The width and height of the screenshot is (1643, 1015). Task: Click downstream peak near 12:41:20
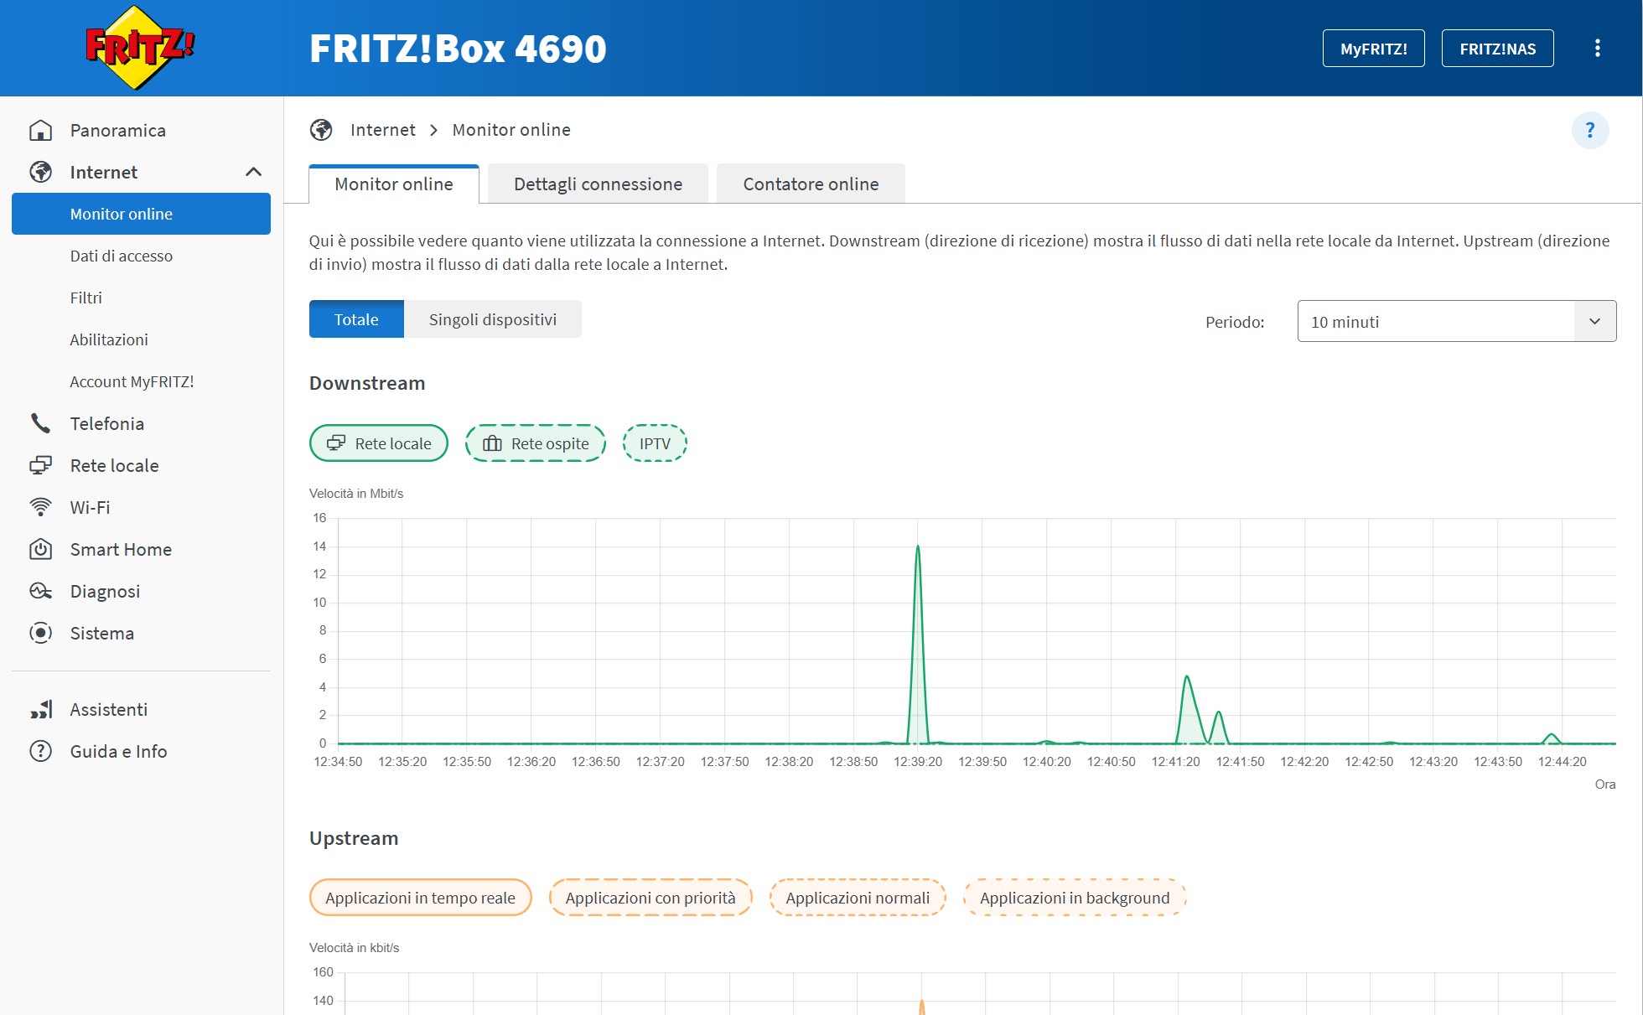(1187, 677)
